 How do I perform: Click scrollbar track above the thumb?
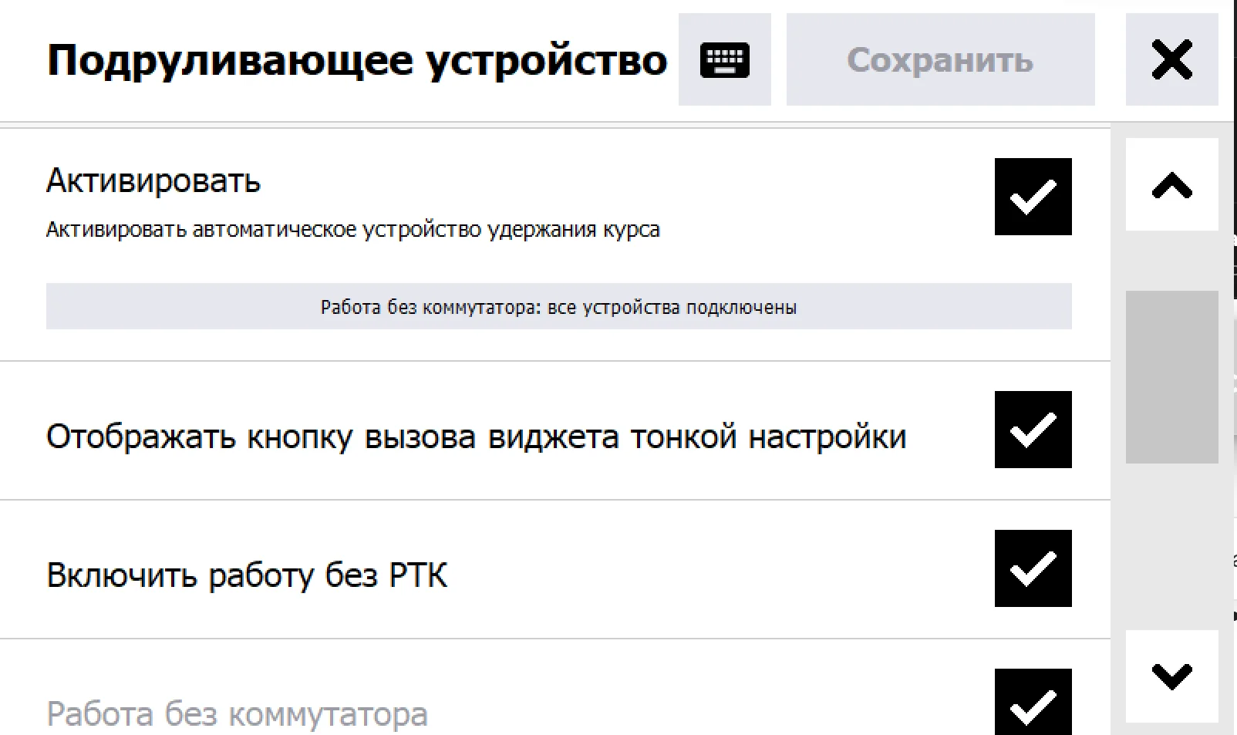pyautogui.click(x=1171, y=261)
